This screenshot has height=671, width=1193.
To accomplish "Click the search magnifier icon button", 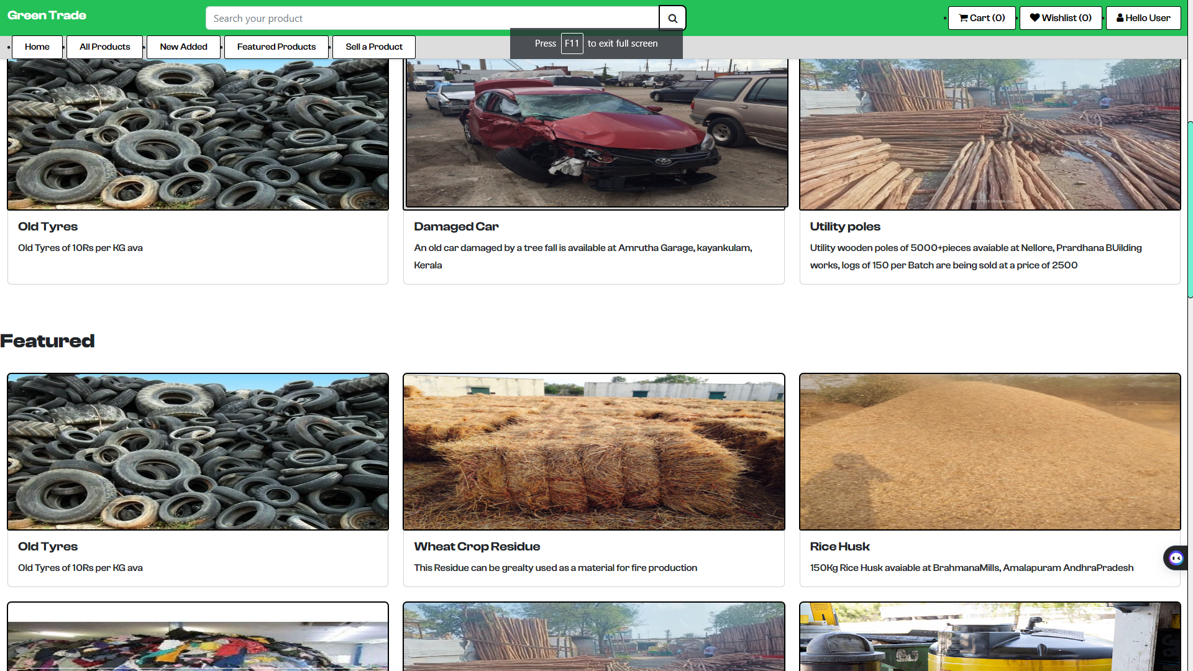I will (x=672, y=18).
